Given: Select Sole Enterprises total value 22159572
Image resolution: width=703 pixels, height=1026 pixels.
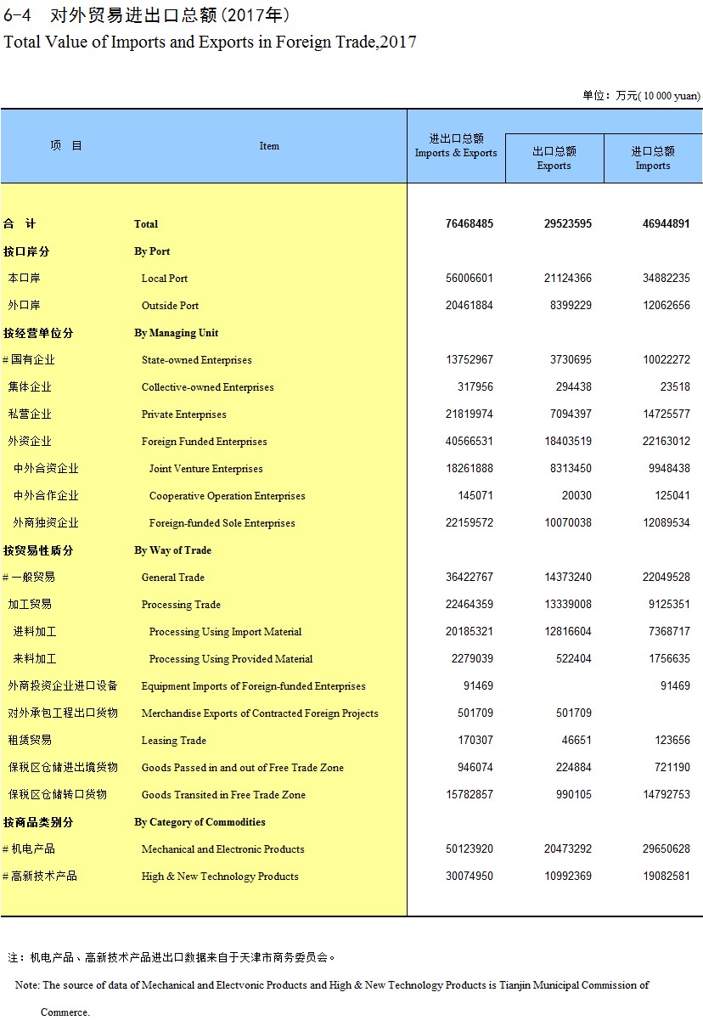Looking at the screenshot, I should point(469,523).
